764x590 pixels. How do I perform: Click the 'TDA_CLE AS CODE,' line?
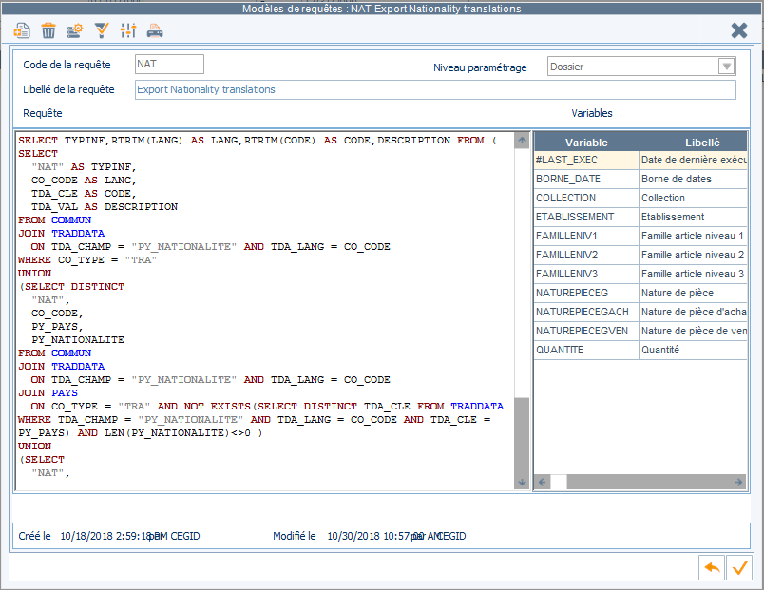tap(84, 194)
